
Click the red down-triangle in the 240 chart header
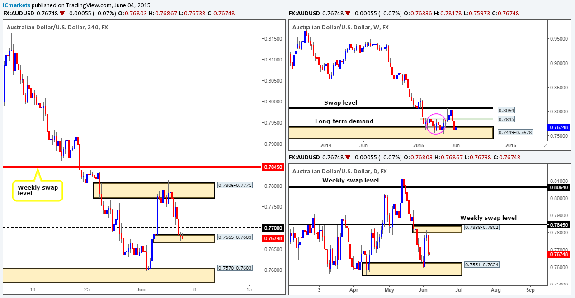63,14
